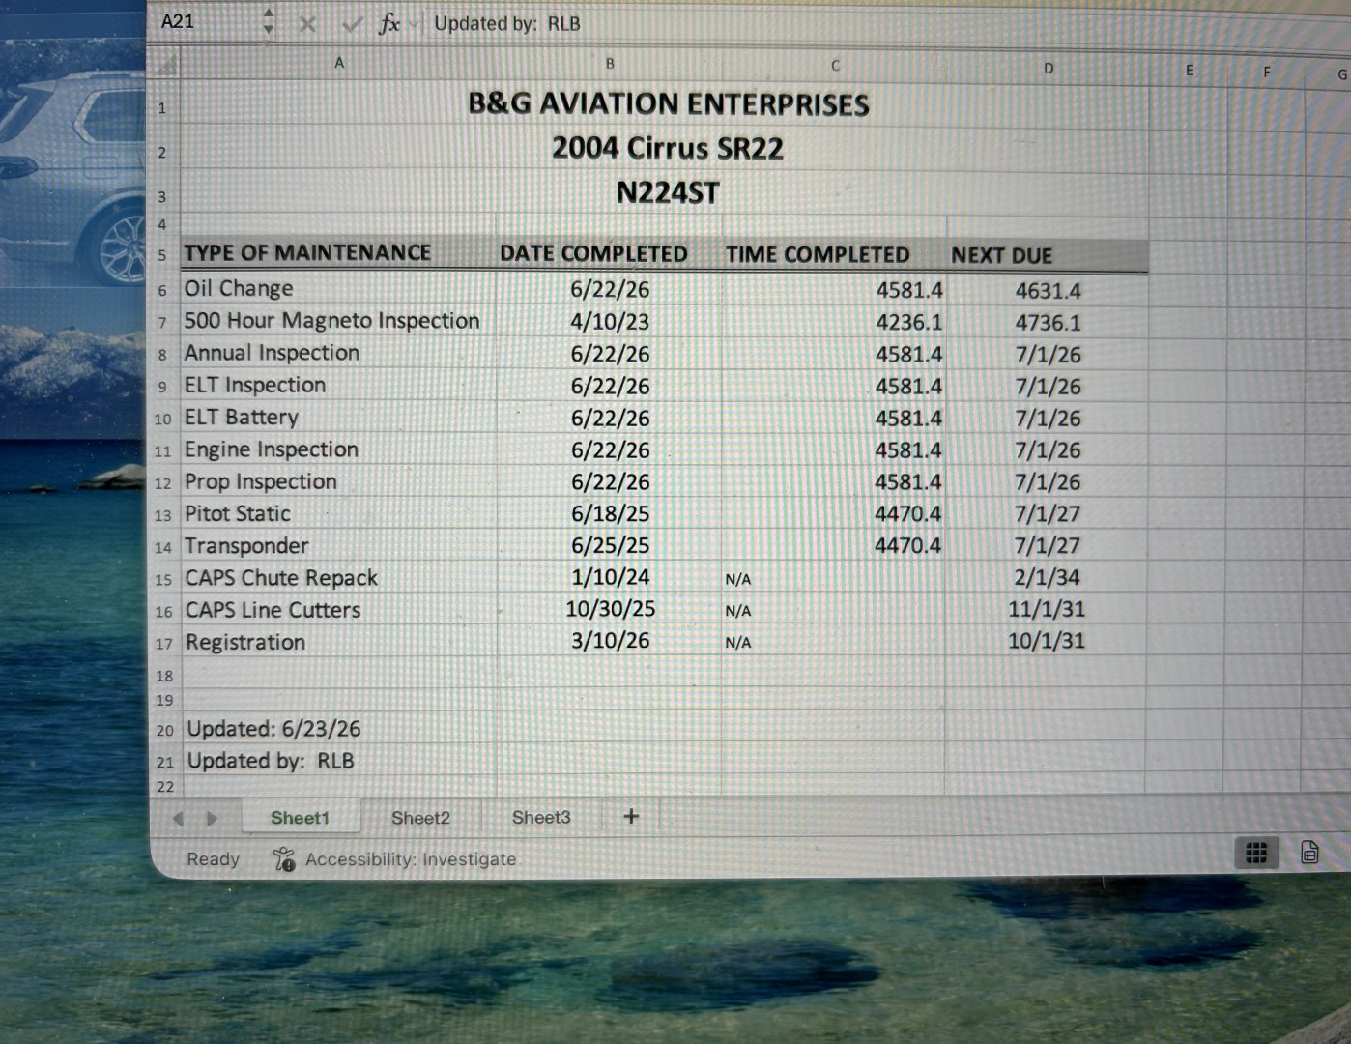Go to the previous sheet tab arrow
1351x1044 pixels.
(178, 819)
